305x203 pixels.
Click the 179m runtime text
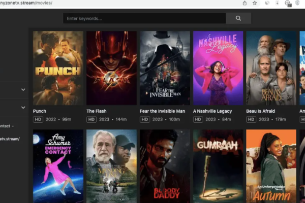281,119
